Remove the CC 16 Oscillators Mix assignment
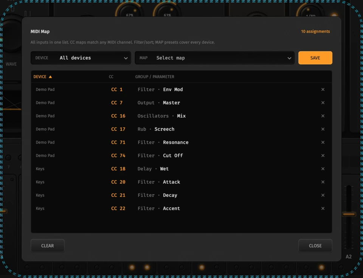Image resolution: width=363 pixels, height=278 pixels. (x=323, y=116)
